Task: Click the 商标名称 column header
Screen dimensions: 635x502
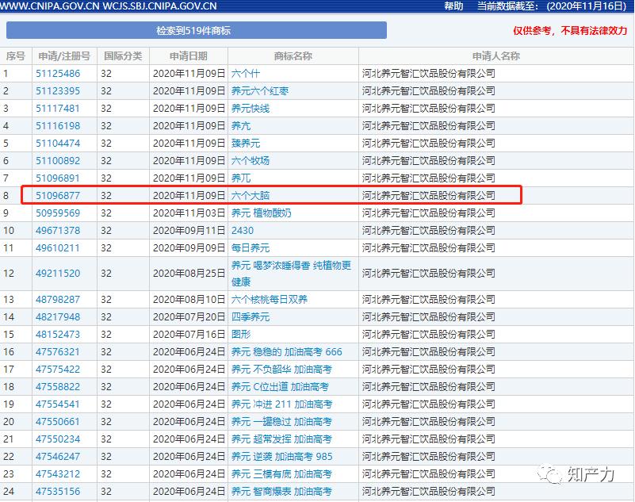Action: [293, 56]
